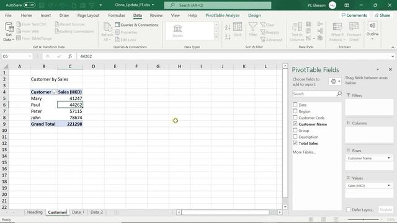The width and height of the screenshot is (397, 223).
Task: Click From Web import
Action: click(x=28, y=32)
